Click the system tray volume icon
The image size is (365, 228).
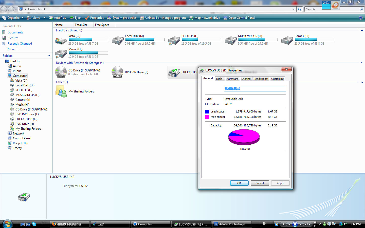(345, 224)
